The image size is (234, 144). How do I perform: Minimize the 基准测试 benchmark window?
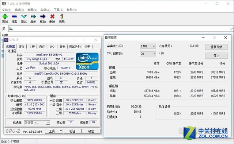coord(203,37)
